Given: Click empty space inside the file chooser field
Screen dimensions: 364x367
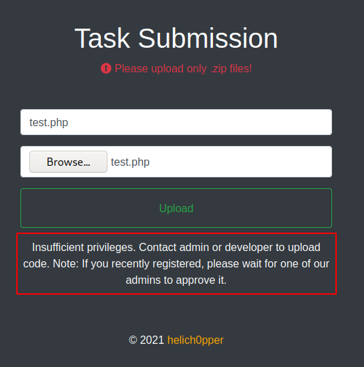Looking at the screenshot, I should [240, 162].
